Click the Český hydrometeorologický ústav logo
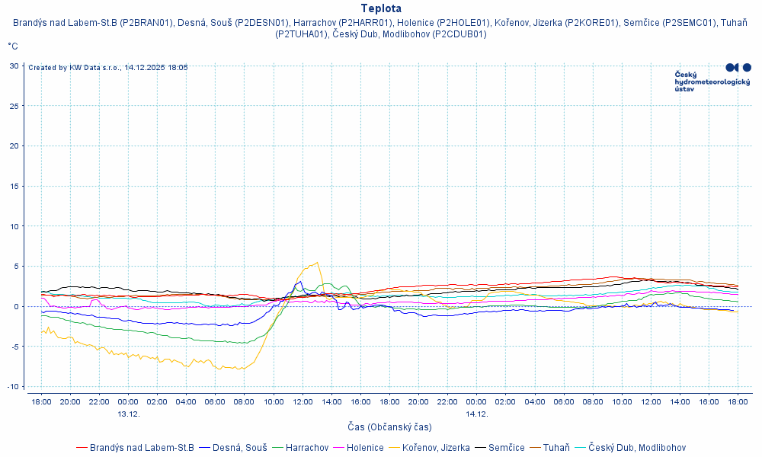This screenshot has height=457, width=762. (x=712, y=78)
